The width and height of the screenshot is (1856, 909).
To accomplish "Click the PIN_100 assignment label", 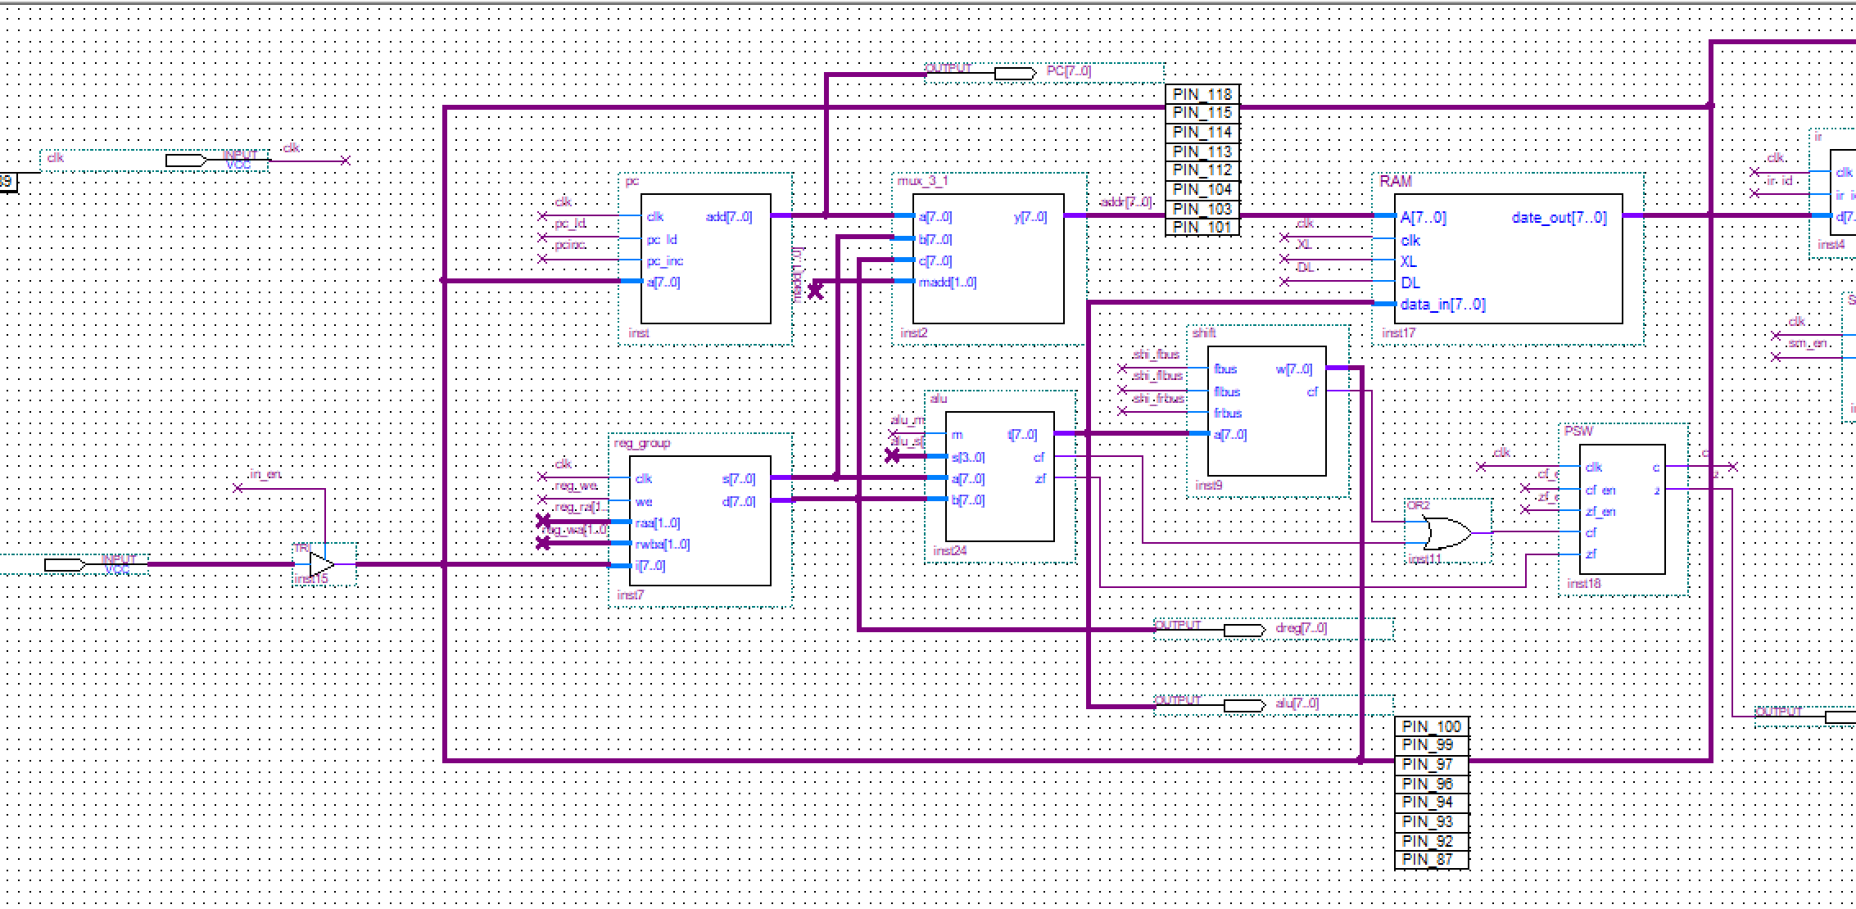I will tap(1431, 726).
